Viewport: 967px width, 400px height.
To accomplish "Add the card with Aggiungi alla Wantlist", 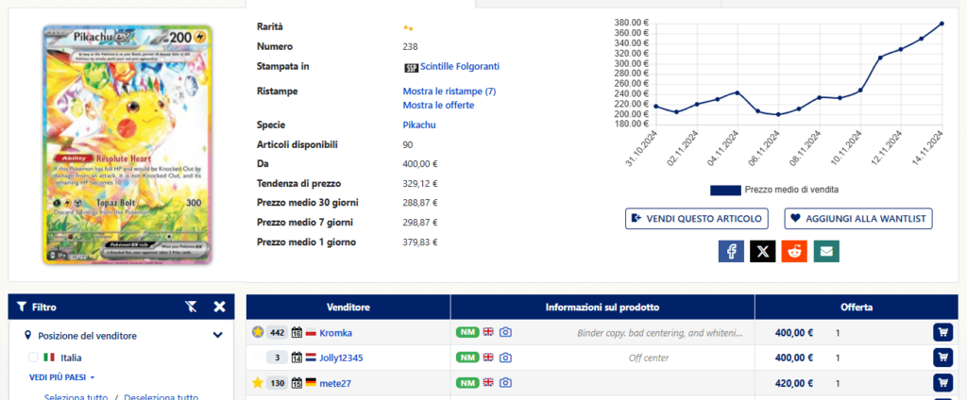I will tap(858, 218).
